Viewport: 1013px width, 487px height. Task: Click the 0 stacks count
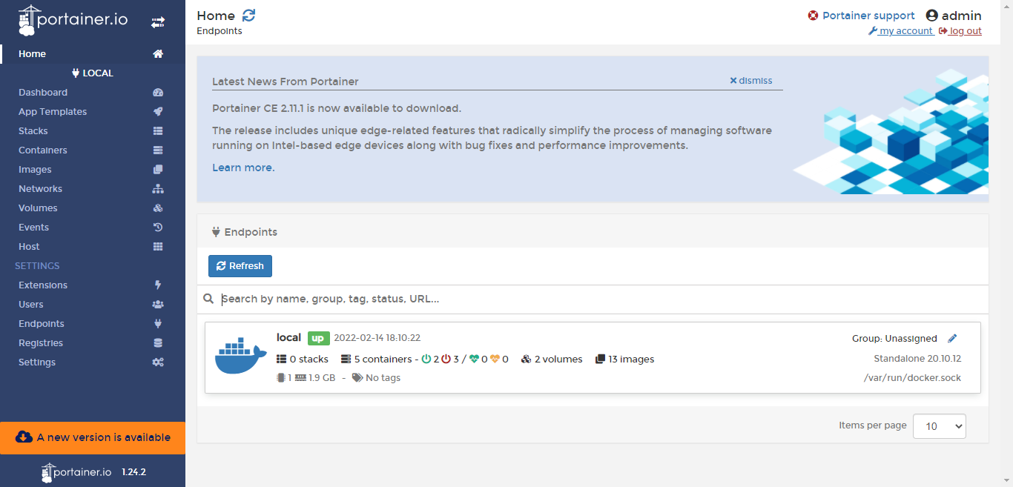tap(303, 360)
